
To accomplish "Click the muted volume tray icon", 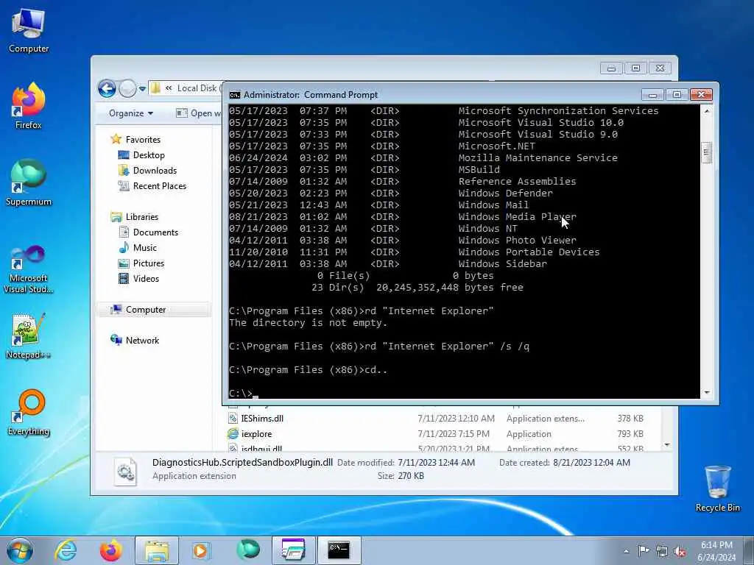I will click(680, 552).
